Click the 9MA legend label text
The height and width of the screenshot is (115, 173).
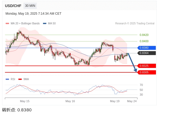click(x=26, y=79)
